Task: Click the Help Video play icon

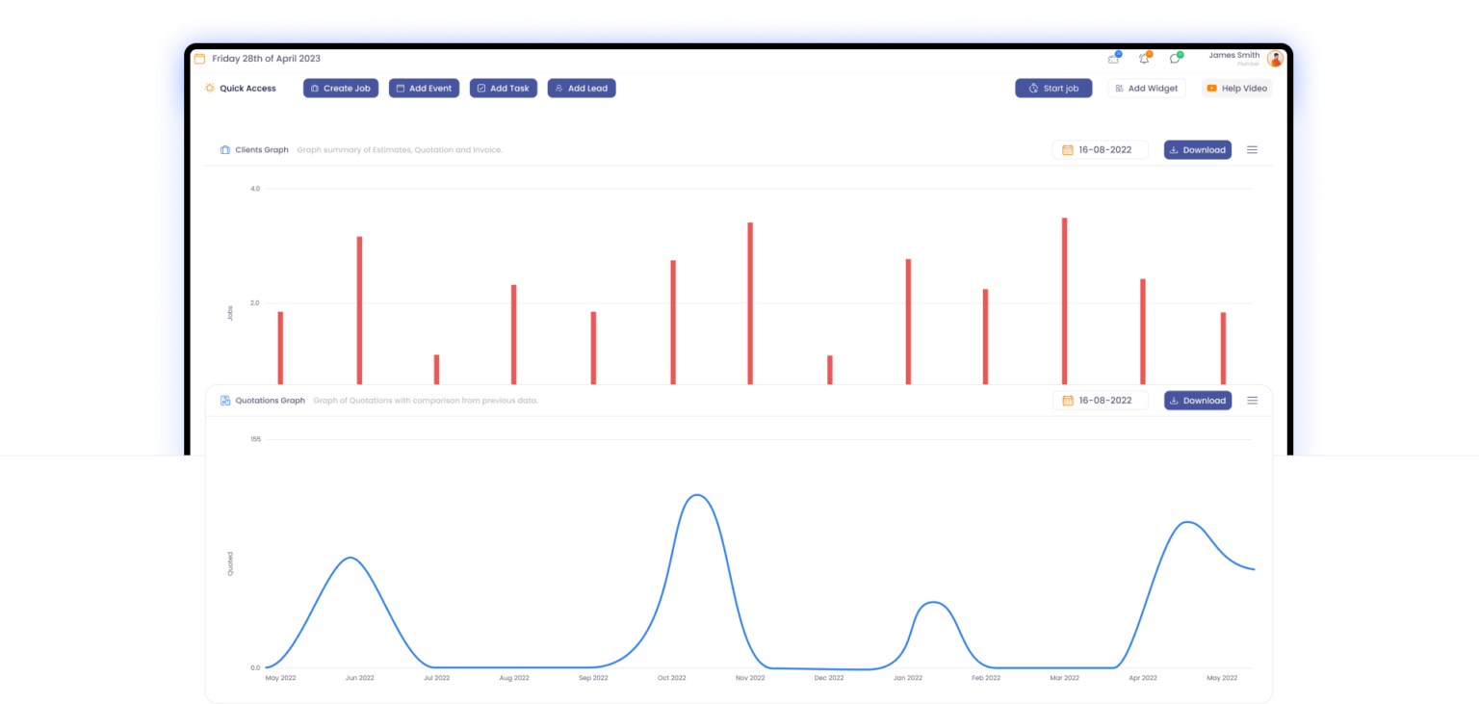Action: tap(1212, 88)
